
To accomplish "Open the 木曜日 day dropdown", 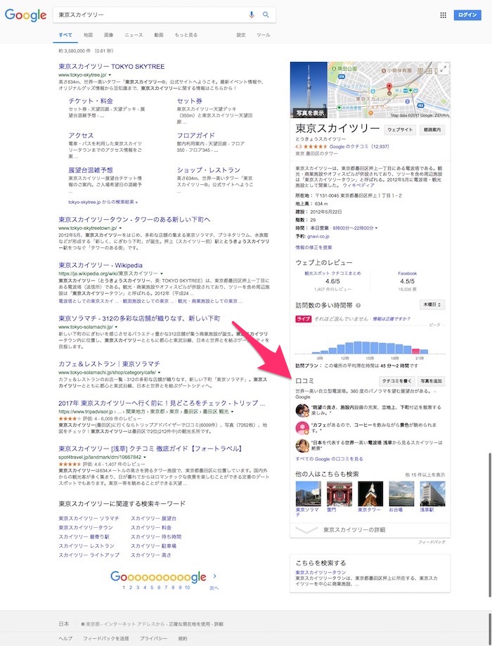I will [x=432, y=305].
